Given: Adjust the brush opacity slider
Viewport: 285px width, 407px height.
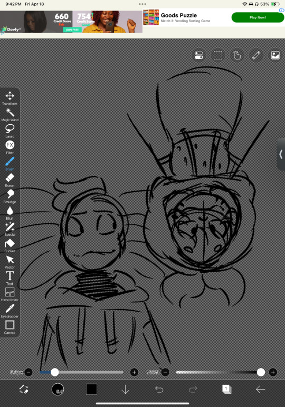Looking at the screenshot, I should [220, 372].
